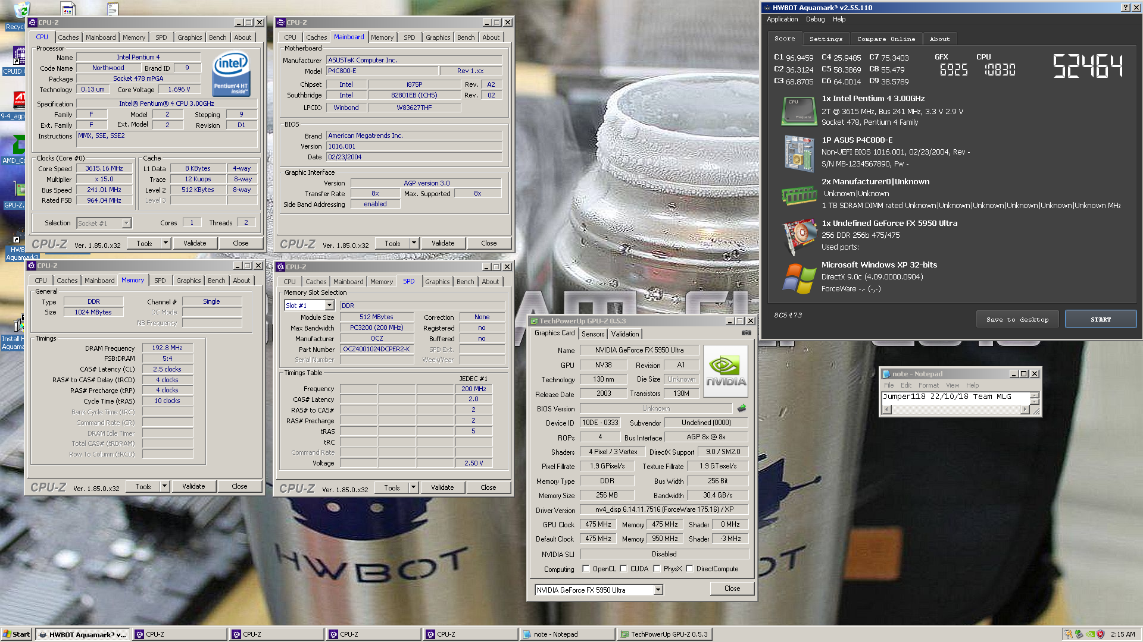Expand Tools arrow in CPU-Z SPD window
Screen dimensions: 1143x642
(413, 487)
